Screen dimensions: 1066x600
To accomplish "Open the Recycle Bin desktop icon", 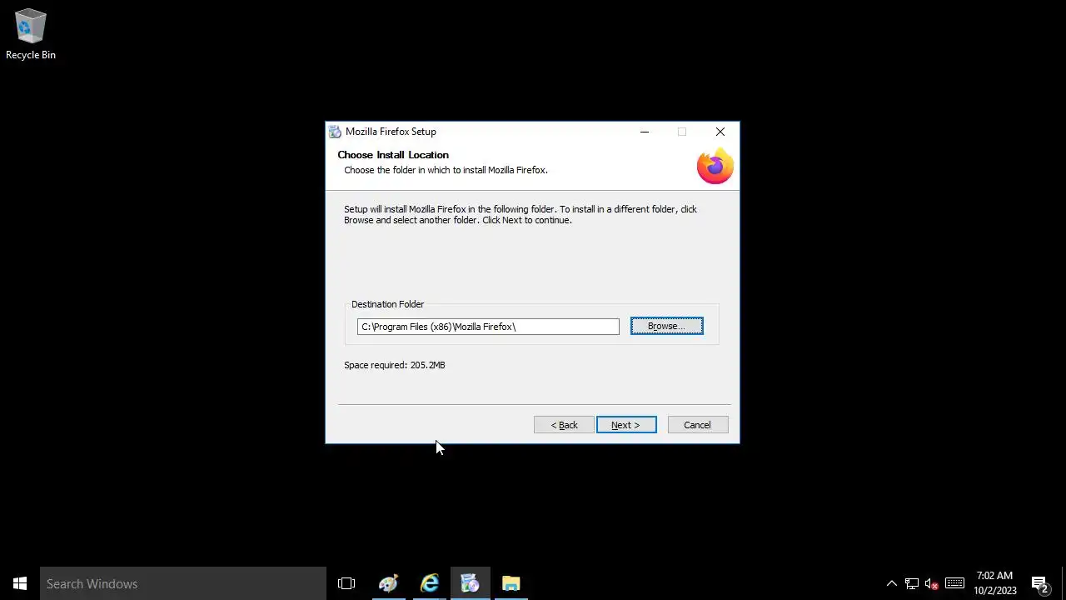I will tap(31, 35).
